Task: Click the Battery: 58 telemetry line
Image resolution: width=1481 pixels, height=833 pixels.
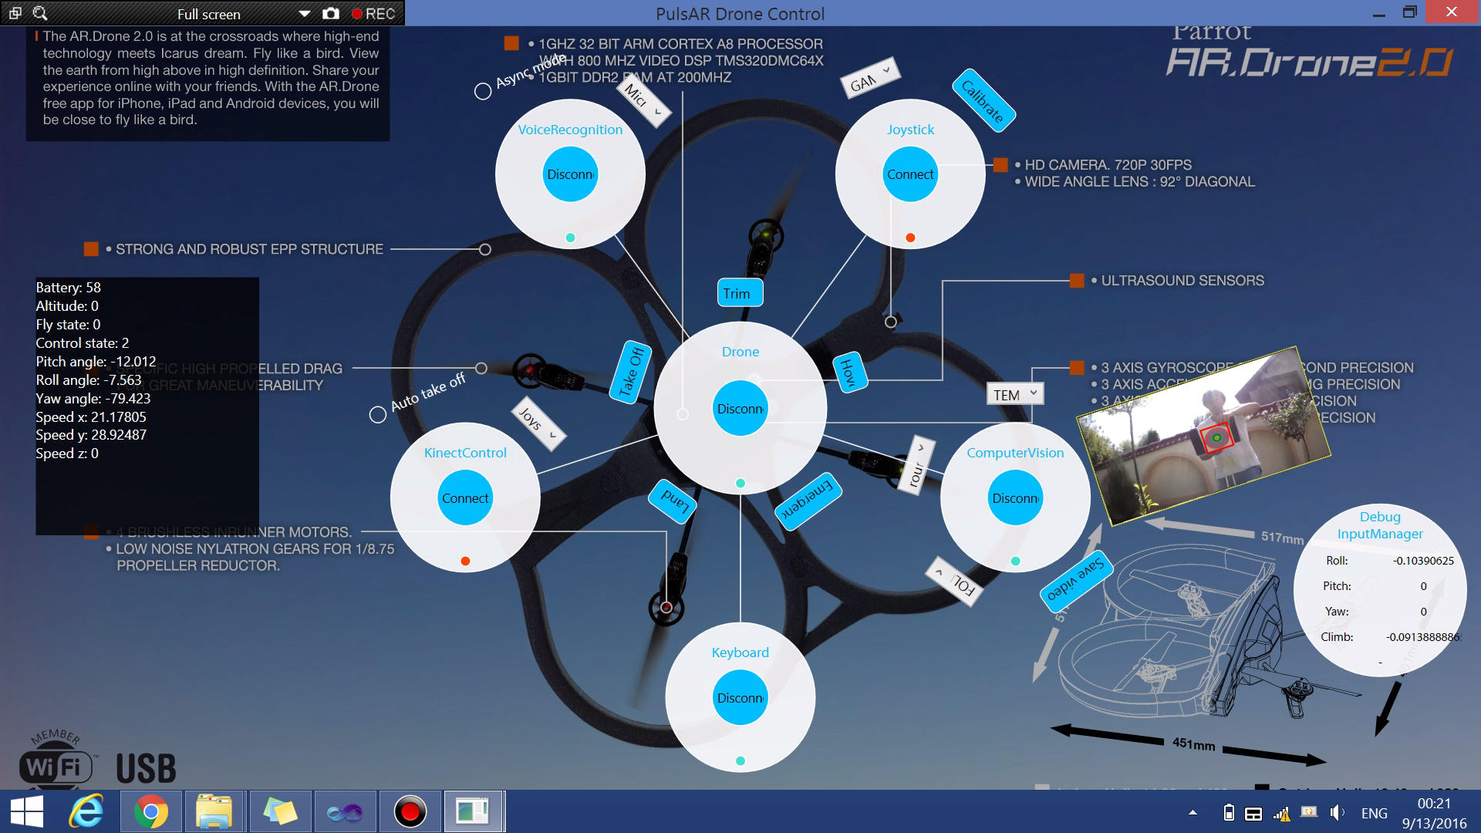Action: point(69,288)
